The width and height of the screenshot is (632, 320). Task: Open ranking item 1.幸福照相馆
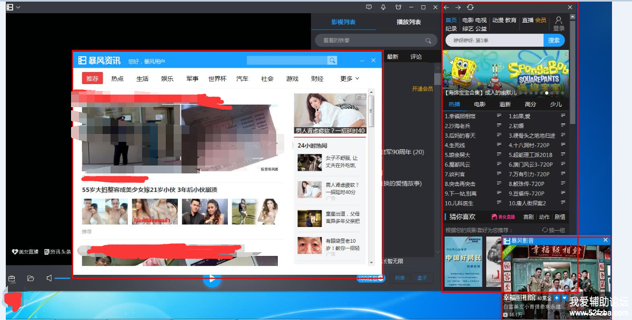coord(460,116)
